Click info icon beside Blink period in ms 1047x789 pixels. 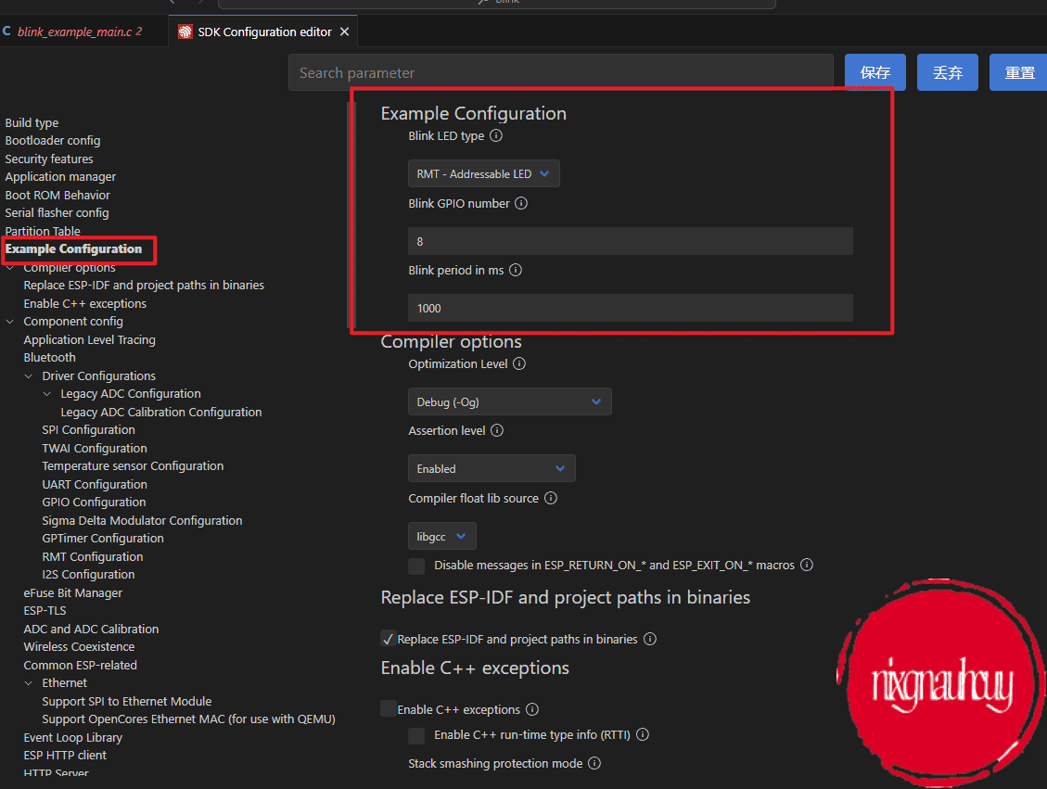[x=516, y=271]
